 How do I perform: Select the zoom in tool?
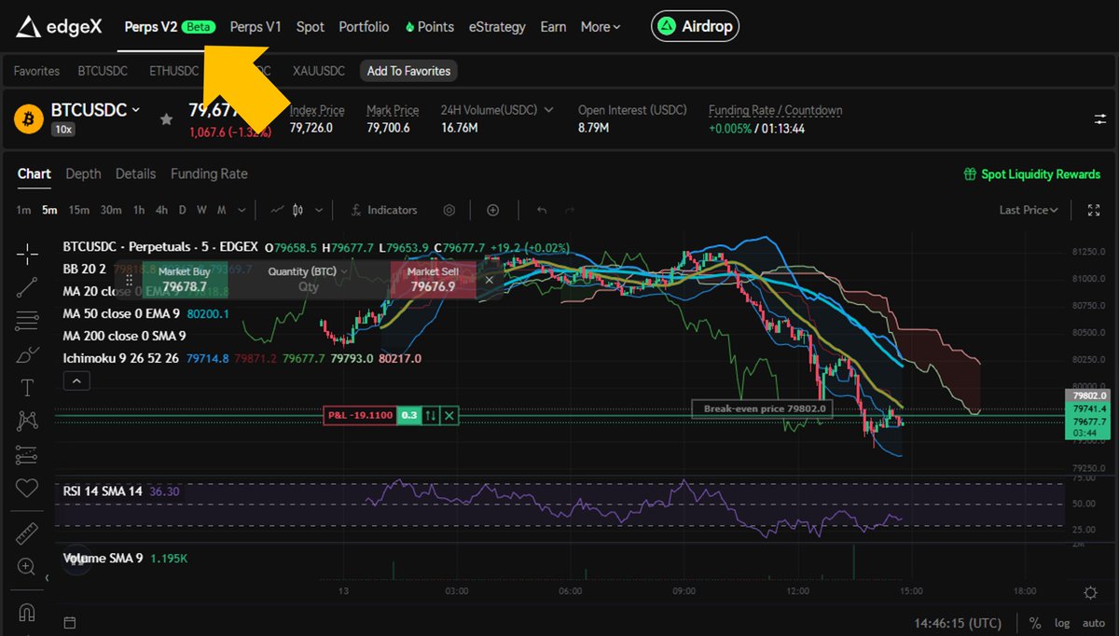click(x=27, y=567)
